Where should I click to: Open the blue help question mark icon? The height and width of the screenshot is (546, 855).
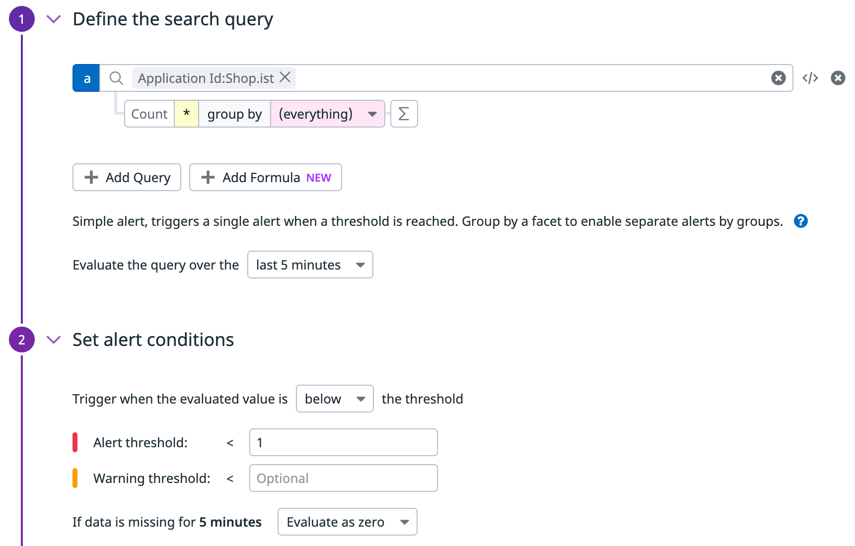click(800, 221)
